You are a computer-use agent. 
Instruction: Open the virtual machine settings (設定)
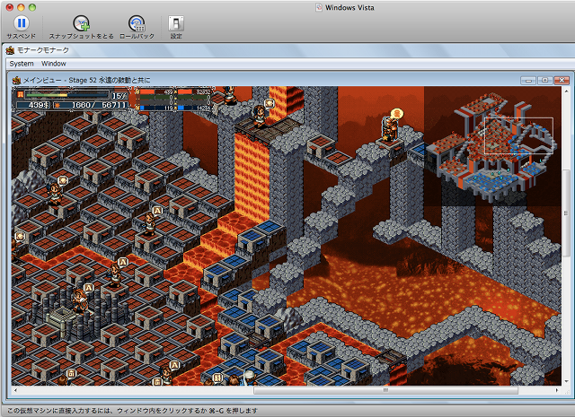(176, 22)
